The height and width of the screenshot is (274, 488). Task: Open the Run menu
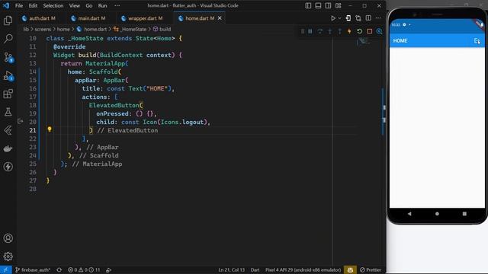click(102, 5)
